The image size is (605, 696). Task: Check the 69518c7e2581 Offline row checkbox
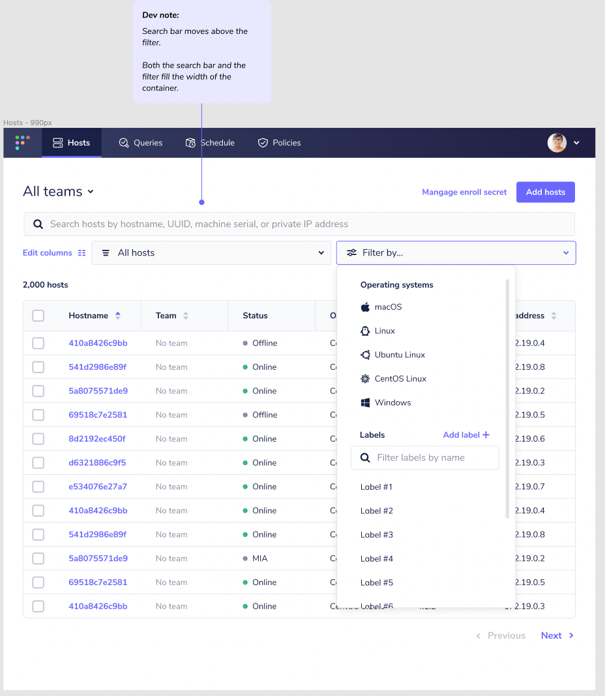tap(38, 415)
